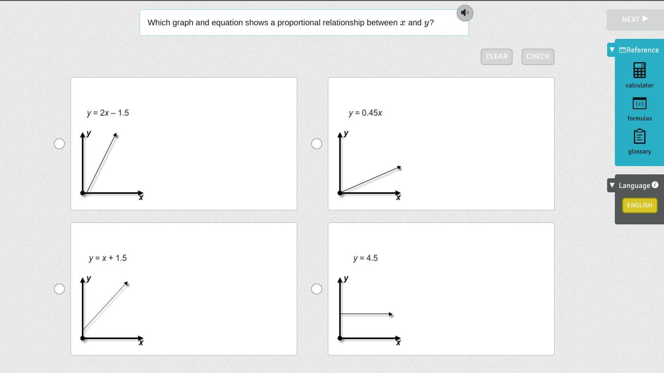The height and width of the screenshot is (373, 664).
Task: Click the CLEAR button
Action: 497,57
